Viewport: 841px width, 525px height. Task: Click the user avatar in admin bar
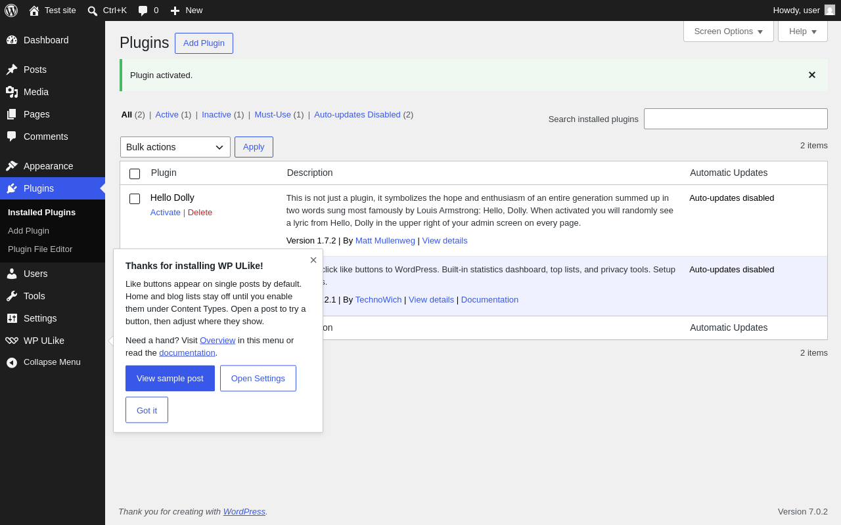tap(830, 10)
